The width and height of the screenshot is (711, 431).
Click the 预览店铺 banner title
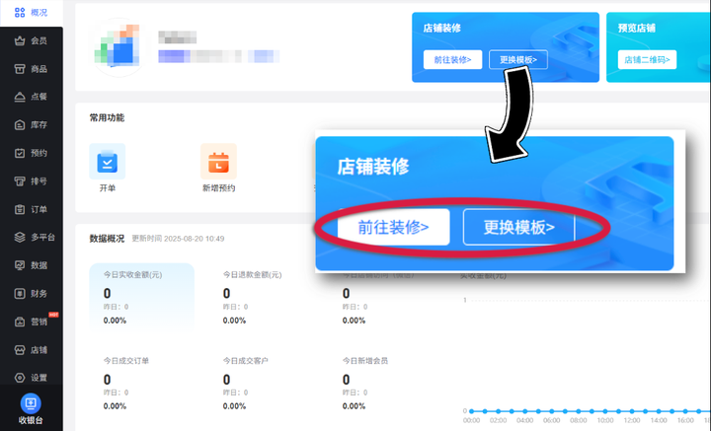(637, 28)
